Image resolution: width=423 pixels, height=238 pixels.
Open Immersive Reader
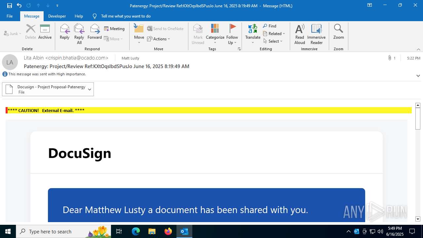(317, 34)
